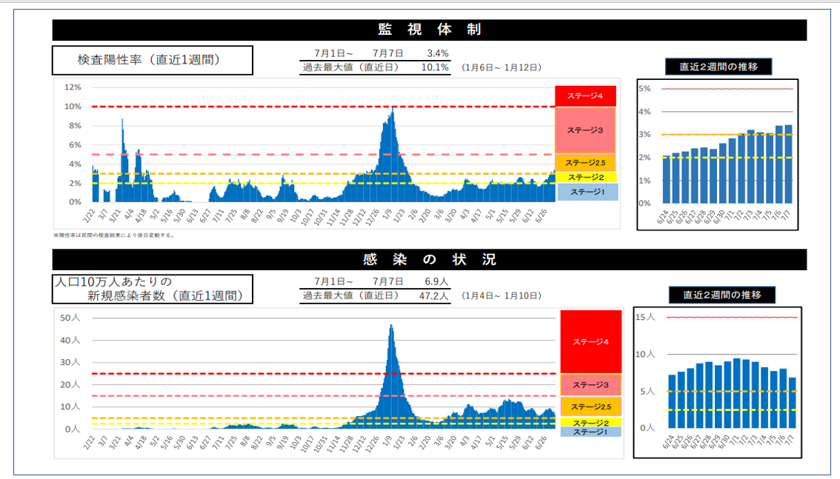Click yellow ステージ2 box in positivity chart
The width and height of the screenshot is (840, 479).
pyautogui.click(x=585, y=178)
